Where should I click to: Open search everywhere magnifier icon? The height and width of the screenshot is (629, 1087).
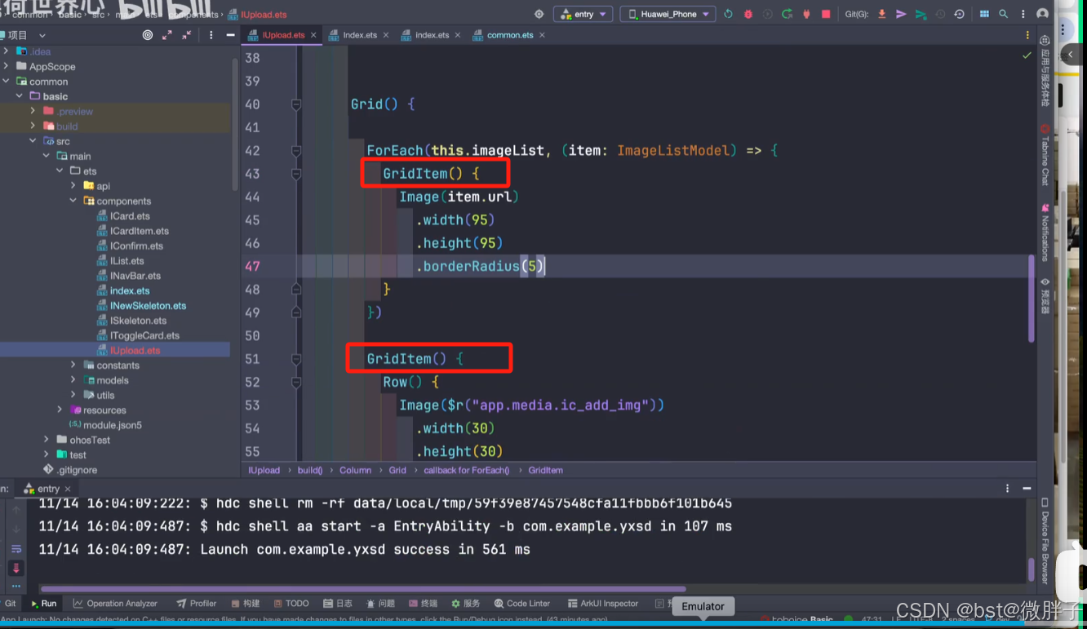tap(1004, 14)
